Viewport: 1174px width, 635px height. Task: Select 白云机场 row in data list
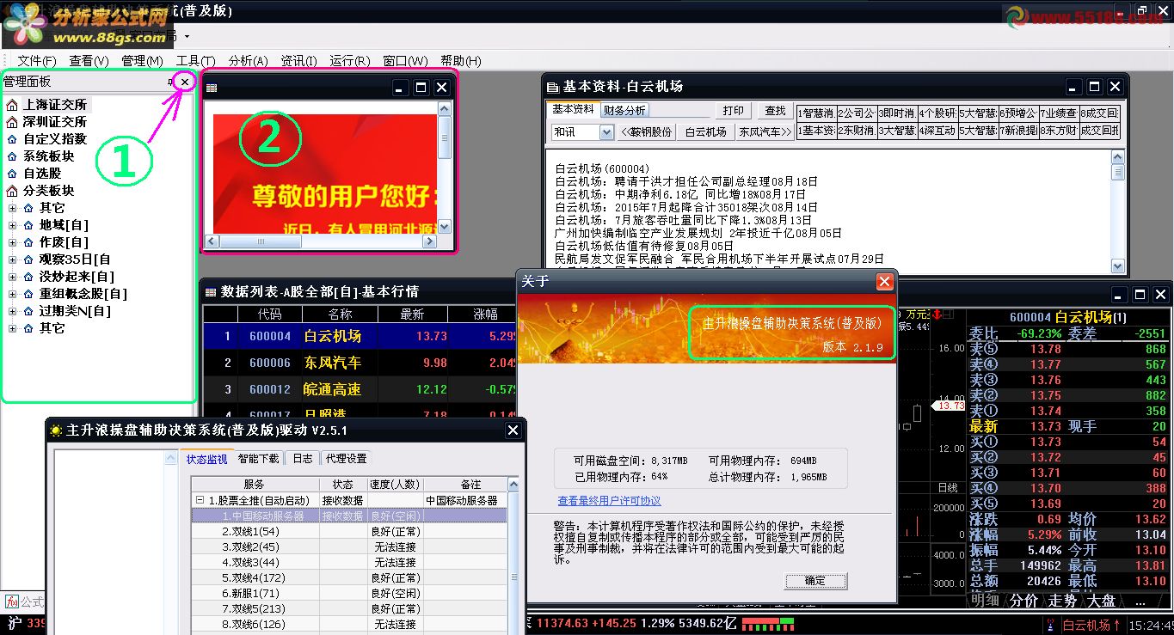tap(359, 336)
